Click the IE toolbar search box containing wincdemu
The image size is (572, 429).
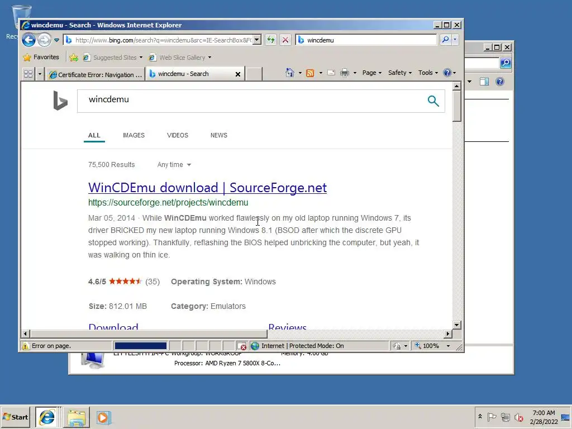(366, 40)
